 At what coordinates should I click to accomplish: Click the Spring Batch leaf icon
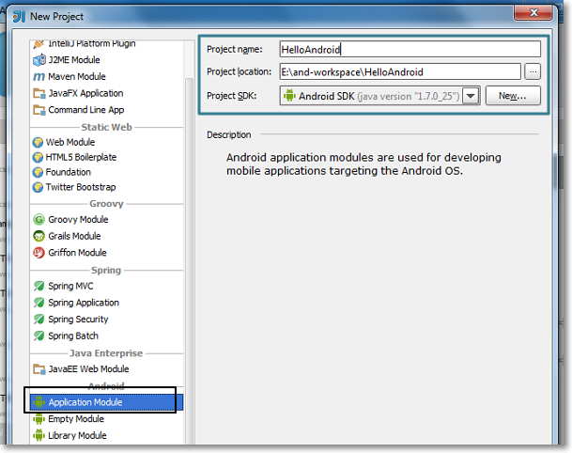tap(39, 336)
